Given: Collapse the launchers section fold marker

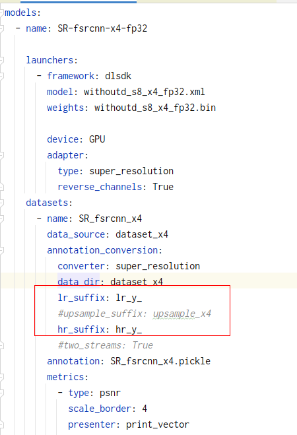Looking at the screenshot, I should (1, 60).
